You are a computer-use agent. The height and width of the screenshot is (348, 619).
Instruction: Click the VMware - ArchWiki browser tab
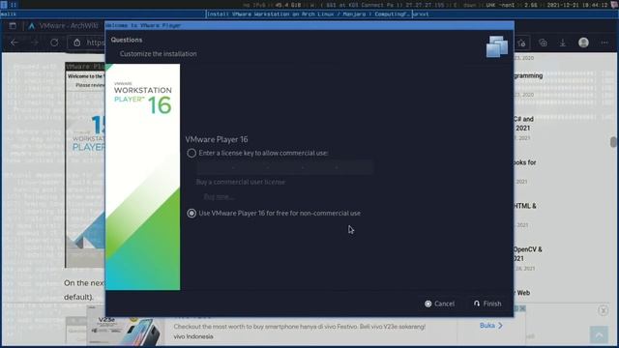(64, 26)
